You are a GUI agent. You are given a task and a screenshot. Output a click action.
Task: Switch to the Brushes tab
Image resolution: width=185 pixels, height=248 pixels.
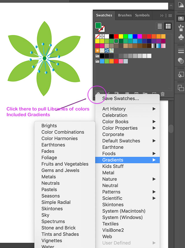click(125, 15)
